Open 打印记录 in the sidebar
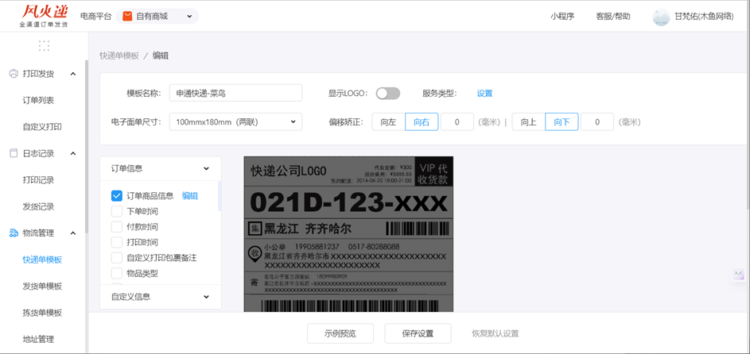Image resolution: width=750 pixels, height=354 pixels. [x=38, y=180]
